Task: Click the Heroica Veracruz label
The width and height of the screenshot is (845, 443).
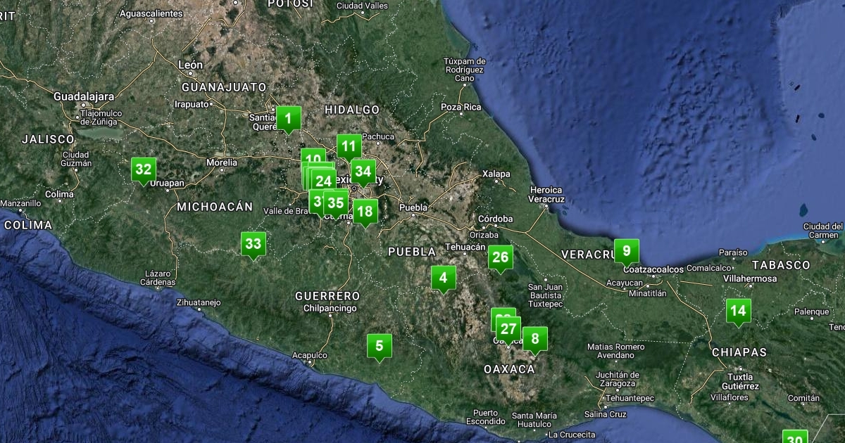Action: tap(546, 195)
